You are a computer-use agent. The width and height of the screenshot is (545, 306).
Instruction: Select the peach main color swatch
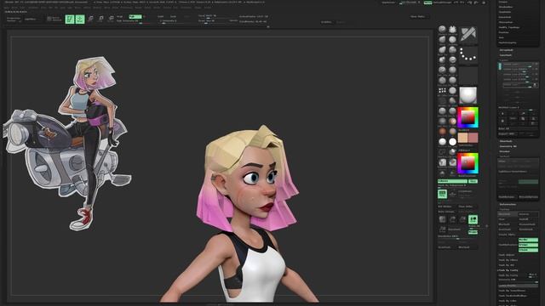462,138
